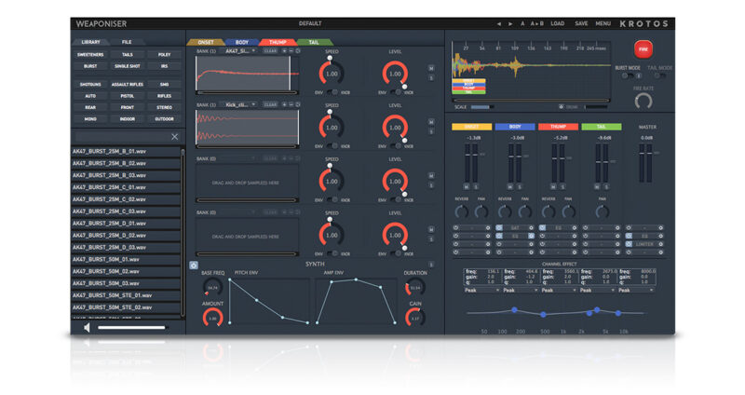This screenshot has width=745, height=395.
Task: Click the next preset arrow
Action: click(x=509, y=23)
